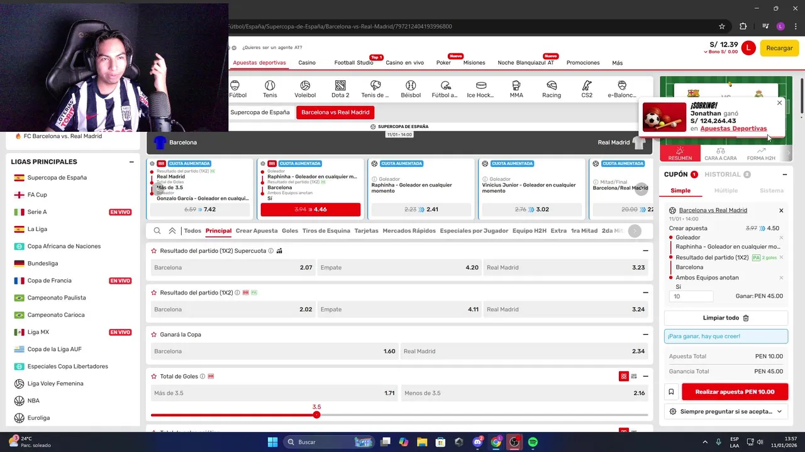The width and height of the screenshot is (805, 452).
Task: Select the CS2 esports icon
Action: click(587, 89)
